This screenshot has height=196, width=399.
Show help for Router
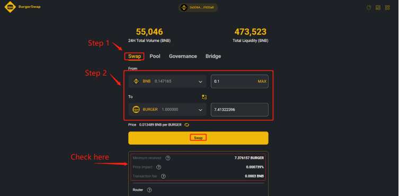[x=149, y=190]
